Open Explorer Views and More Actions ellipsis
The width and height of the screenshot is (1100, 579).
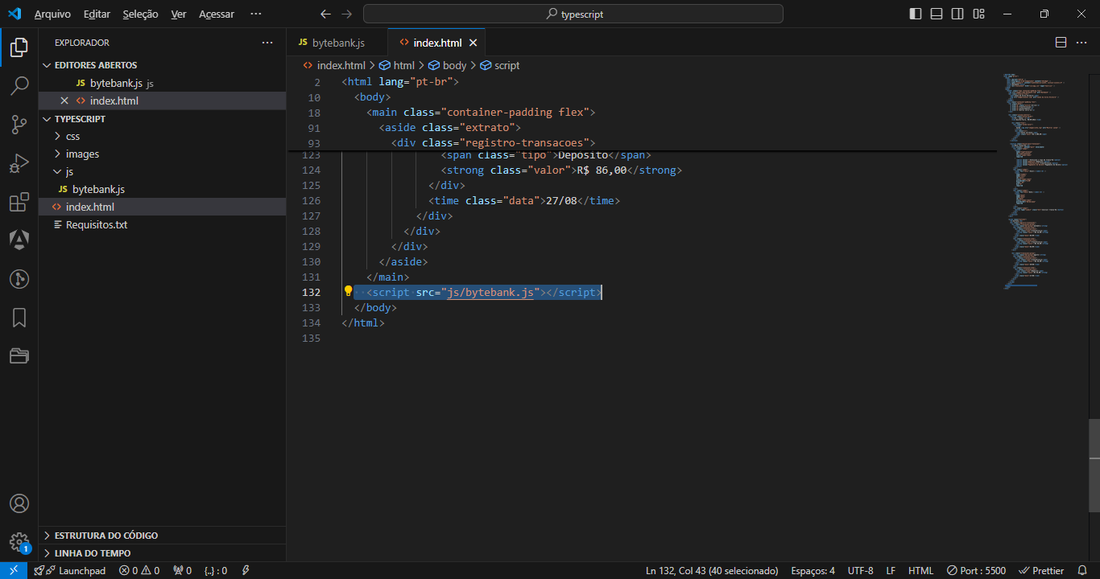point(267,43)
